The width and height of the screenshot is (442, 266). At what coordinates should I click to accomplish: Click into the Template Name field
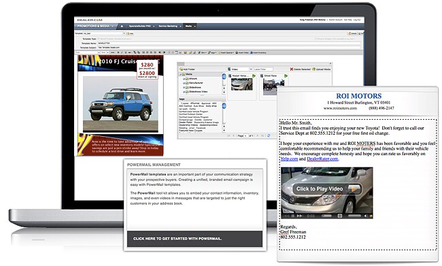(229, 43)
